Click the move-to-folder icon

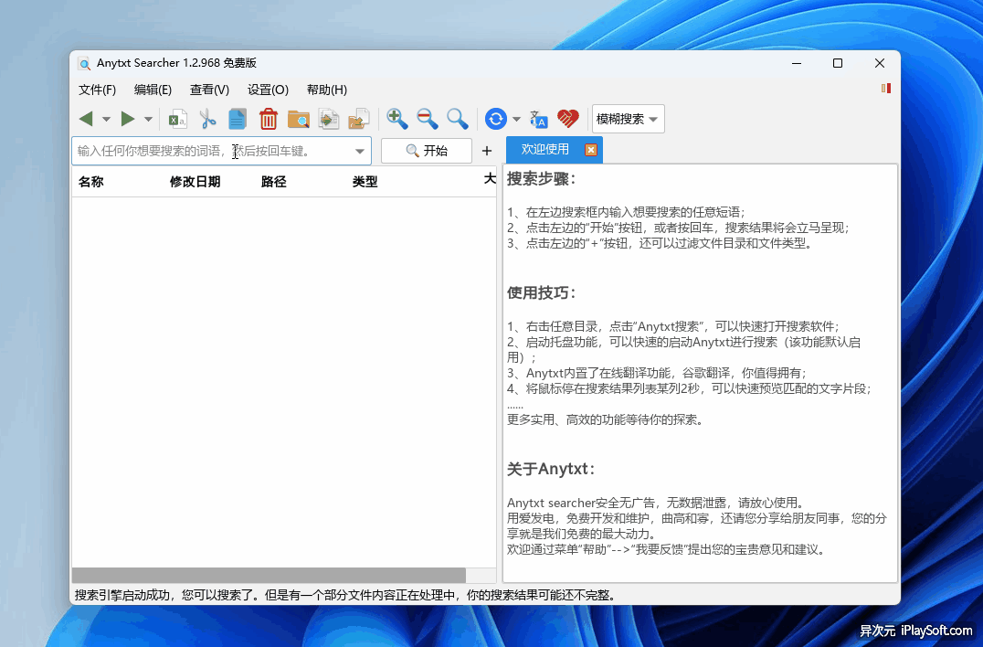(x=359, y=119)
